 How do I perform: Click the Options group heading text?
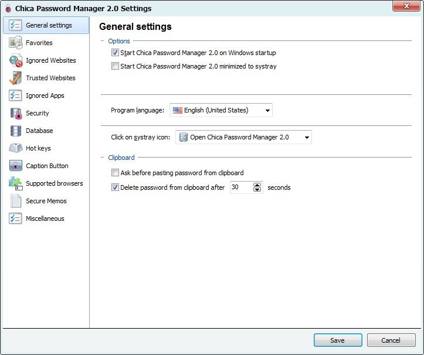click(x=119, y=41)
